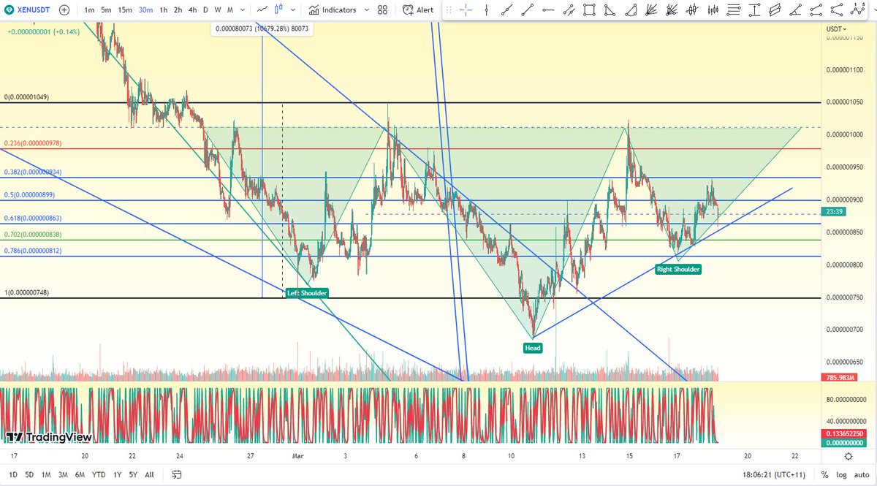The height and width of the screenshot is (486, 877).
Task: Open chart settings gear icon
Action: (x=848, y=456)
